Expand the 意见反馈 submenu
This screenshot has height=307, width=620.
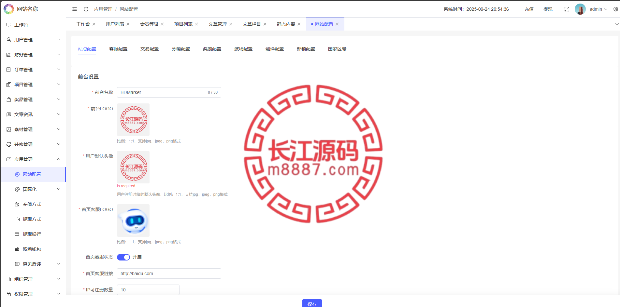[x=33, y=264]
